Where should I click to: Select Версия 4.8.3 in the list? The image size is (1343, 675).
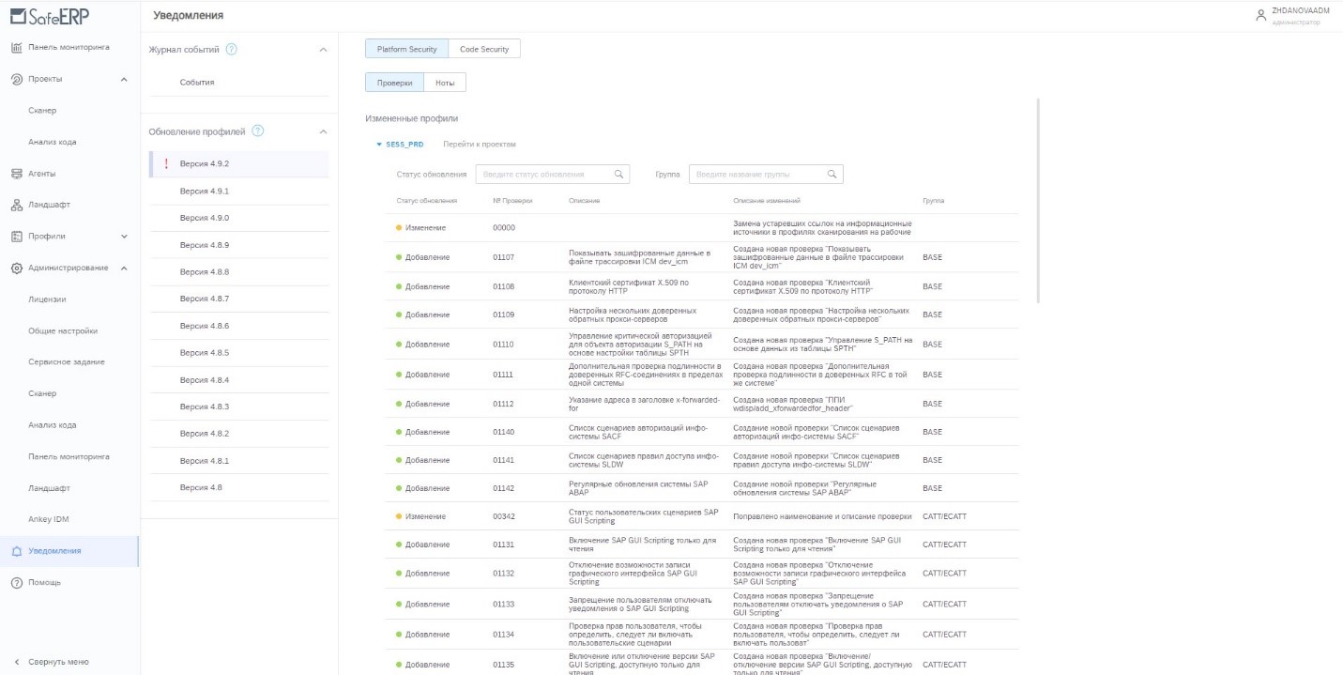pyautogui.click(x=239, y=407)
